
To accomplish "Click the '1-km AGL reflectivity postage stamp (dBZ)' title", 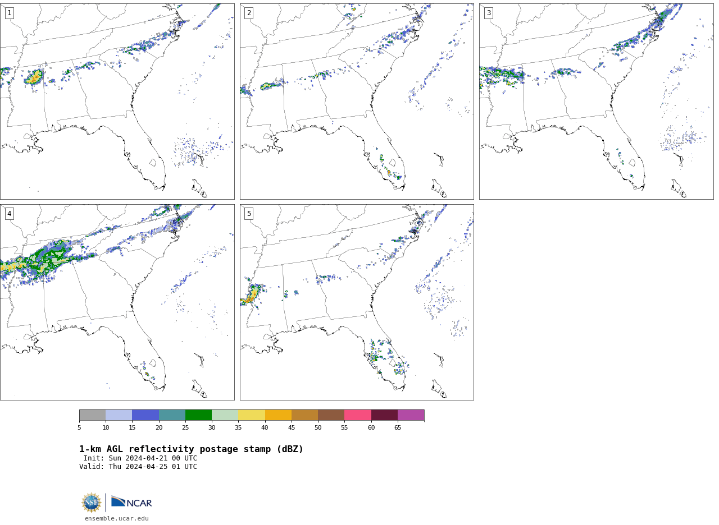I will pos(191,449).
